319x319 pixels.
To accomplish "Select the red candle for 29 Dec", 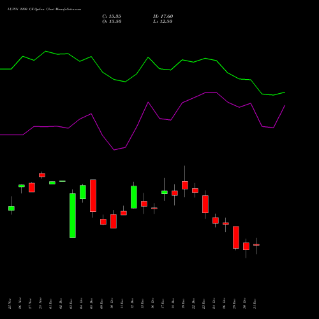I will (x=236, y=237).
